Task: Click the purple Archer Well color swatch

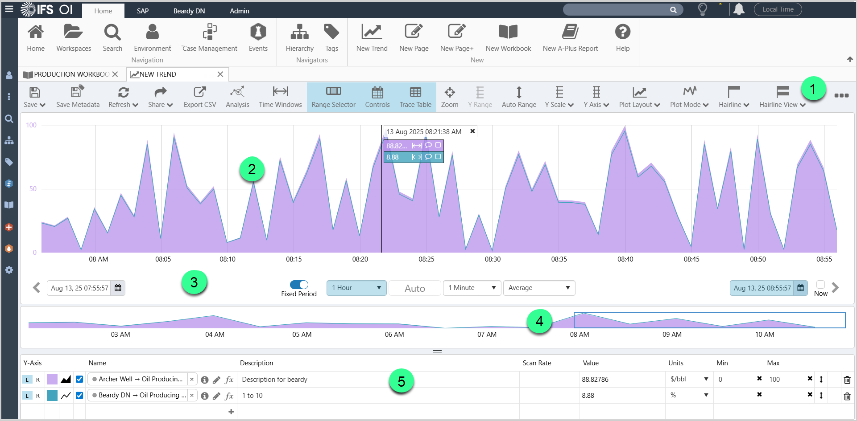Action: click(x=52, y=380)
